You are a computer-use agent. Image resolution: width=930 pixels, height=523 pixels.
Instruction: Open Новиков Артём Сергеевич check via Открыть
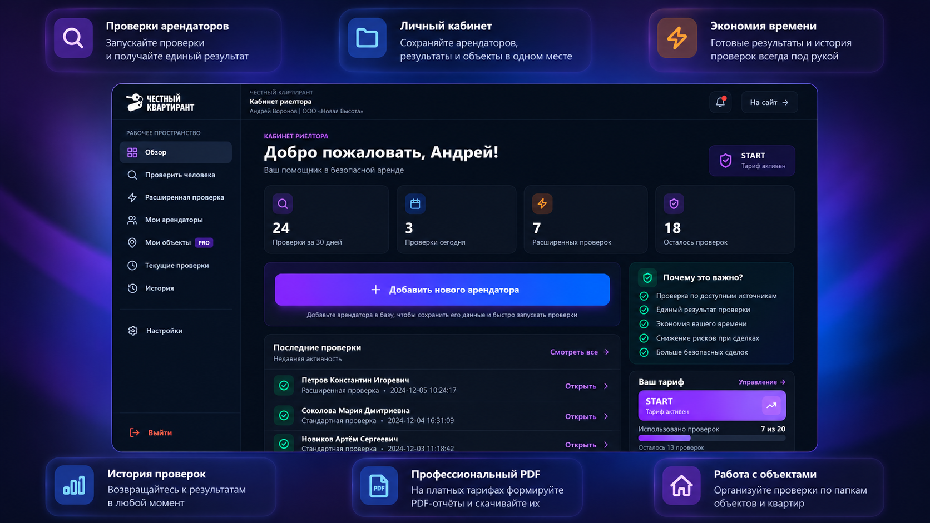click(587, 445)
